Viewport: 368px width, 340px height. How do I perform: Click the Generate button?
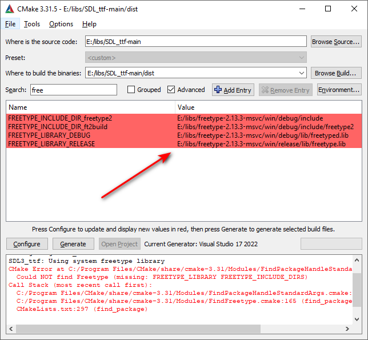[73, 244]
